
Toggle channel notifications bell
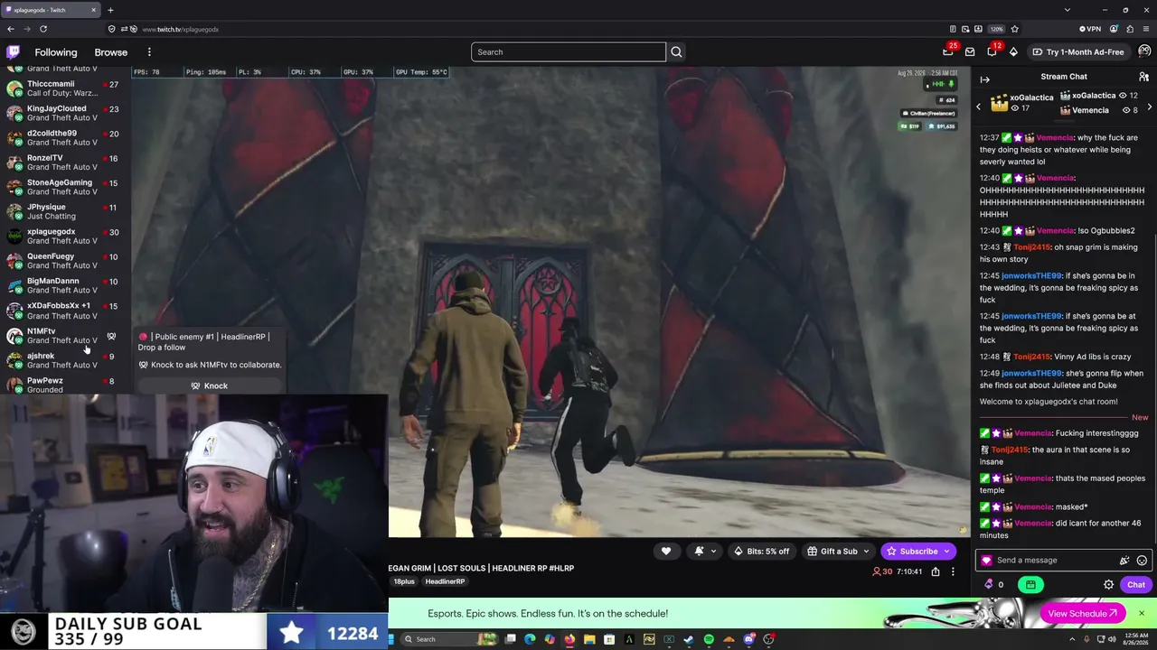pyautogui.click(x=699, y=552)
